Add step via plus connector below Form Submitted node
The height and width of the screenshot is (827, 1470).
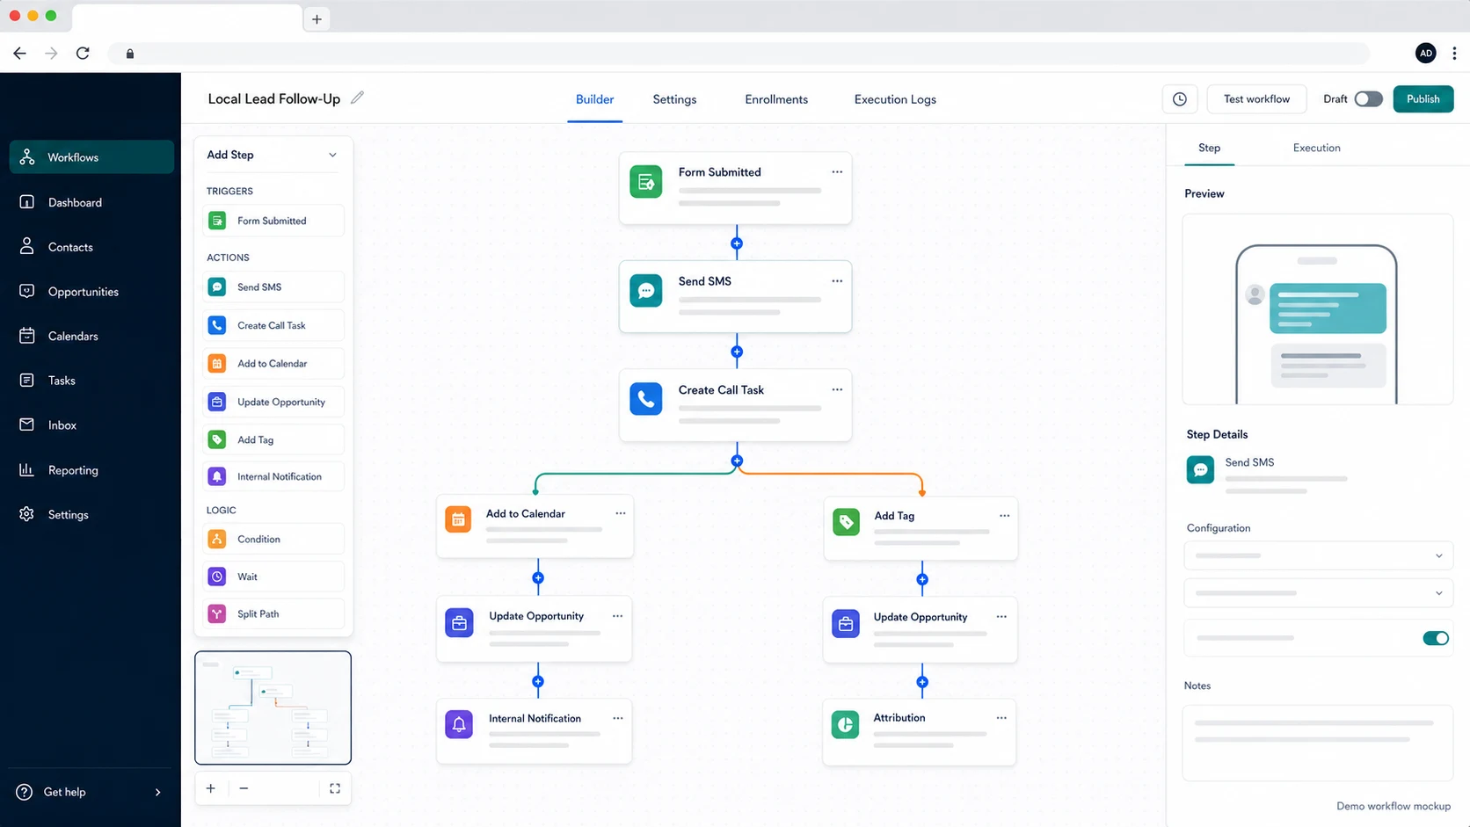737,243
